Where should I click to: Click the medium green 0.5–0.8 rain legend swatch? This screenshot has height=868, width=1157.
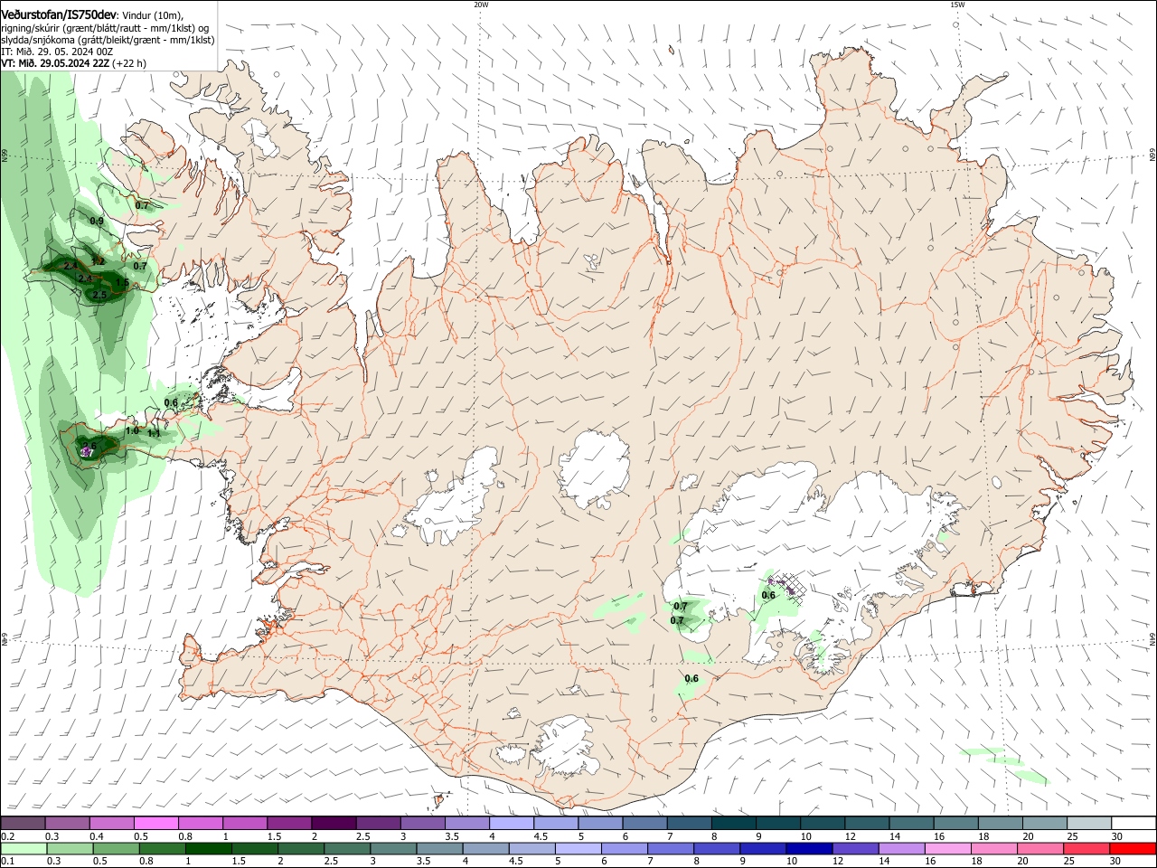(x=116, y=849)
